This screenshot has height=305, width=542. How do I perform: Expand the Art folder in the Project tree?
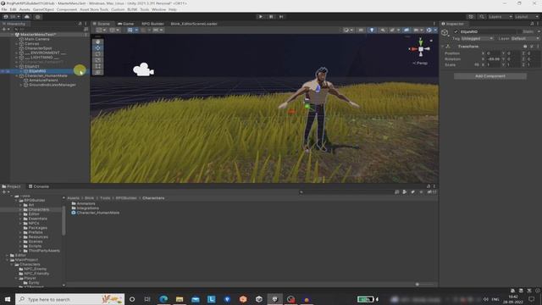tap(20, 205)
